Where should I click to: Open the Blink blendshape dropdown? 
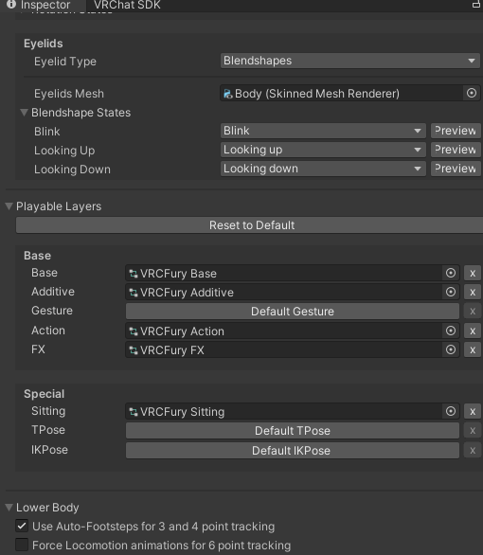click(323, 131)
